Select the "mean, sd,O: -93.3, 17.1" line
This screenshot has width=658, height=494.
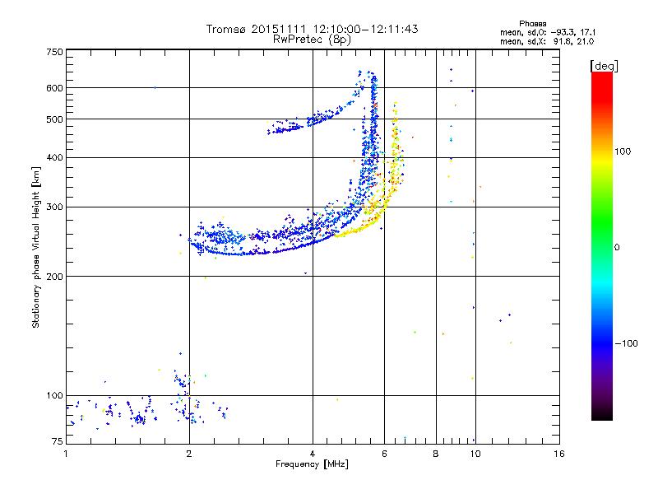tap(547, 32)
